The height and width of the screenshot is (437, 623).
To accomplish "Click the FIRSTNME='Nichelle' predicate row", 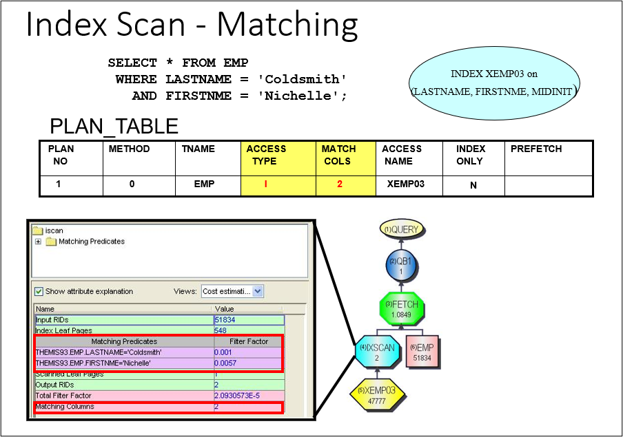I will (x=123, y=362).
